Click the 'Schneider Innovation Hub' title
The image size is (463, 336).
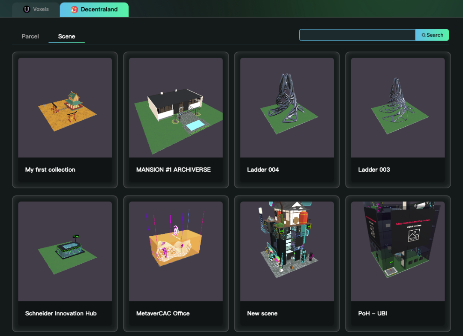point(61,313)
